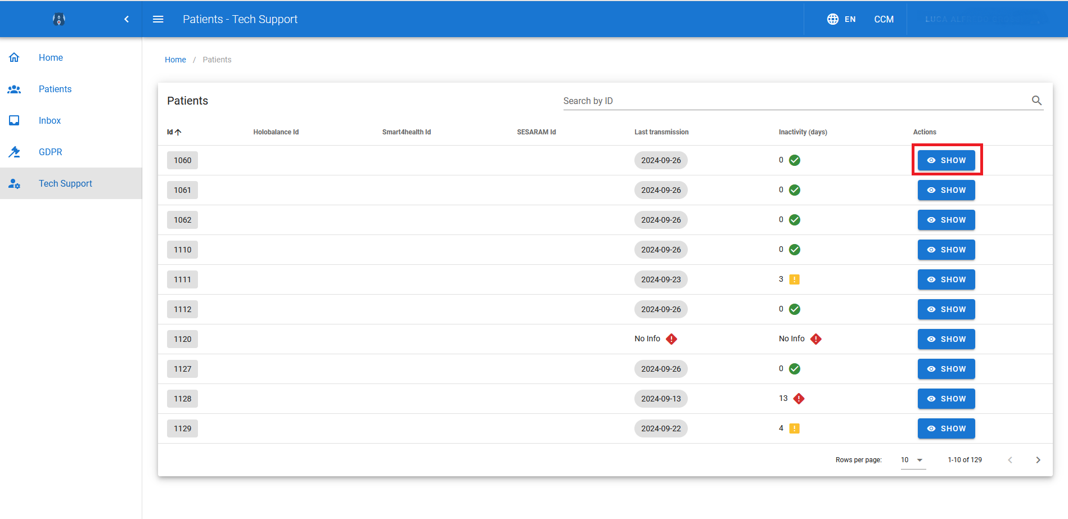Click the search magnifier icon
Viewport: 1068px width, 519px height.
coord(1037,101)
